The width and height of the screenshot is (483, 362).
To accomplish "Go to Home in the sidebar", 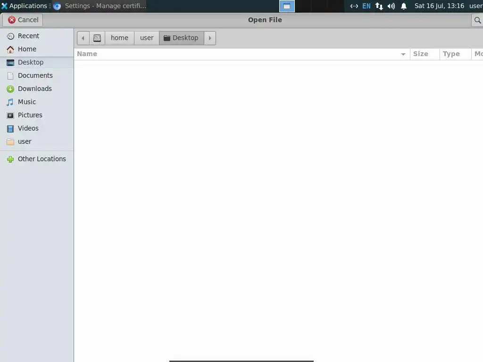I will [x=37, y=49].
